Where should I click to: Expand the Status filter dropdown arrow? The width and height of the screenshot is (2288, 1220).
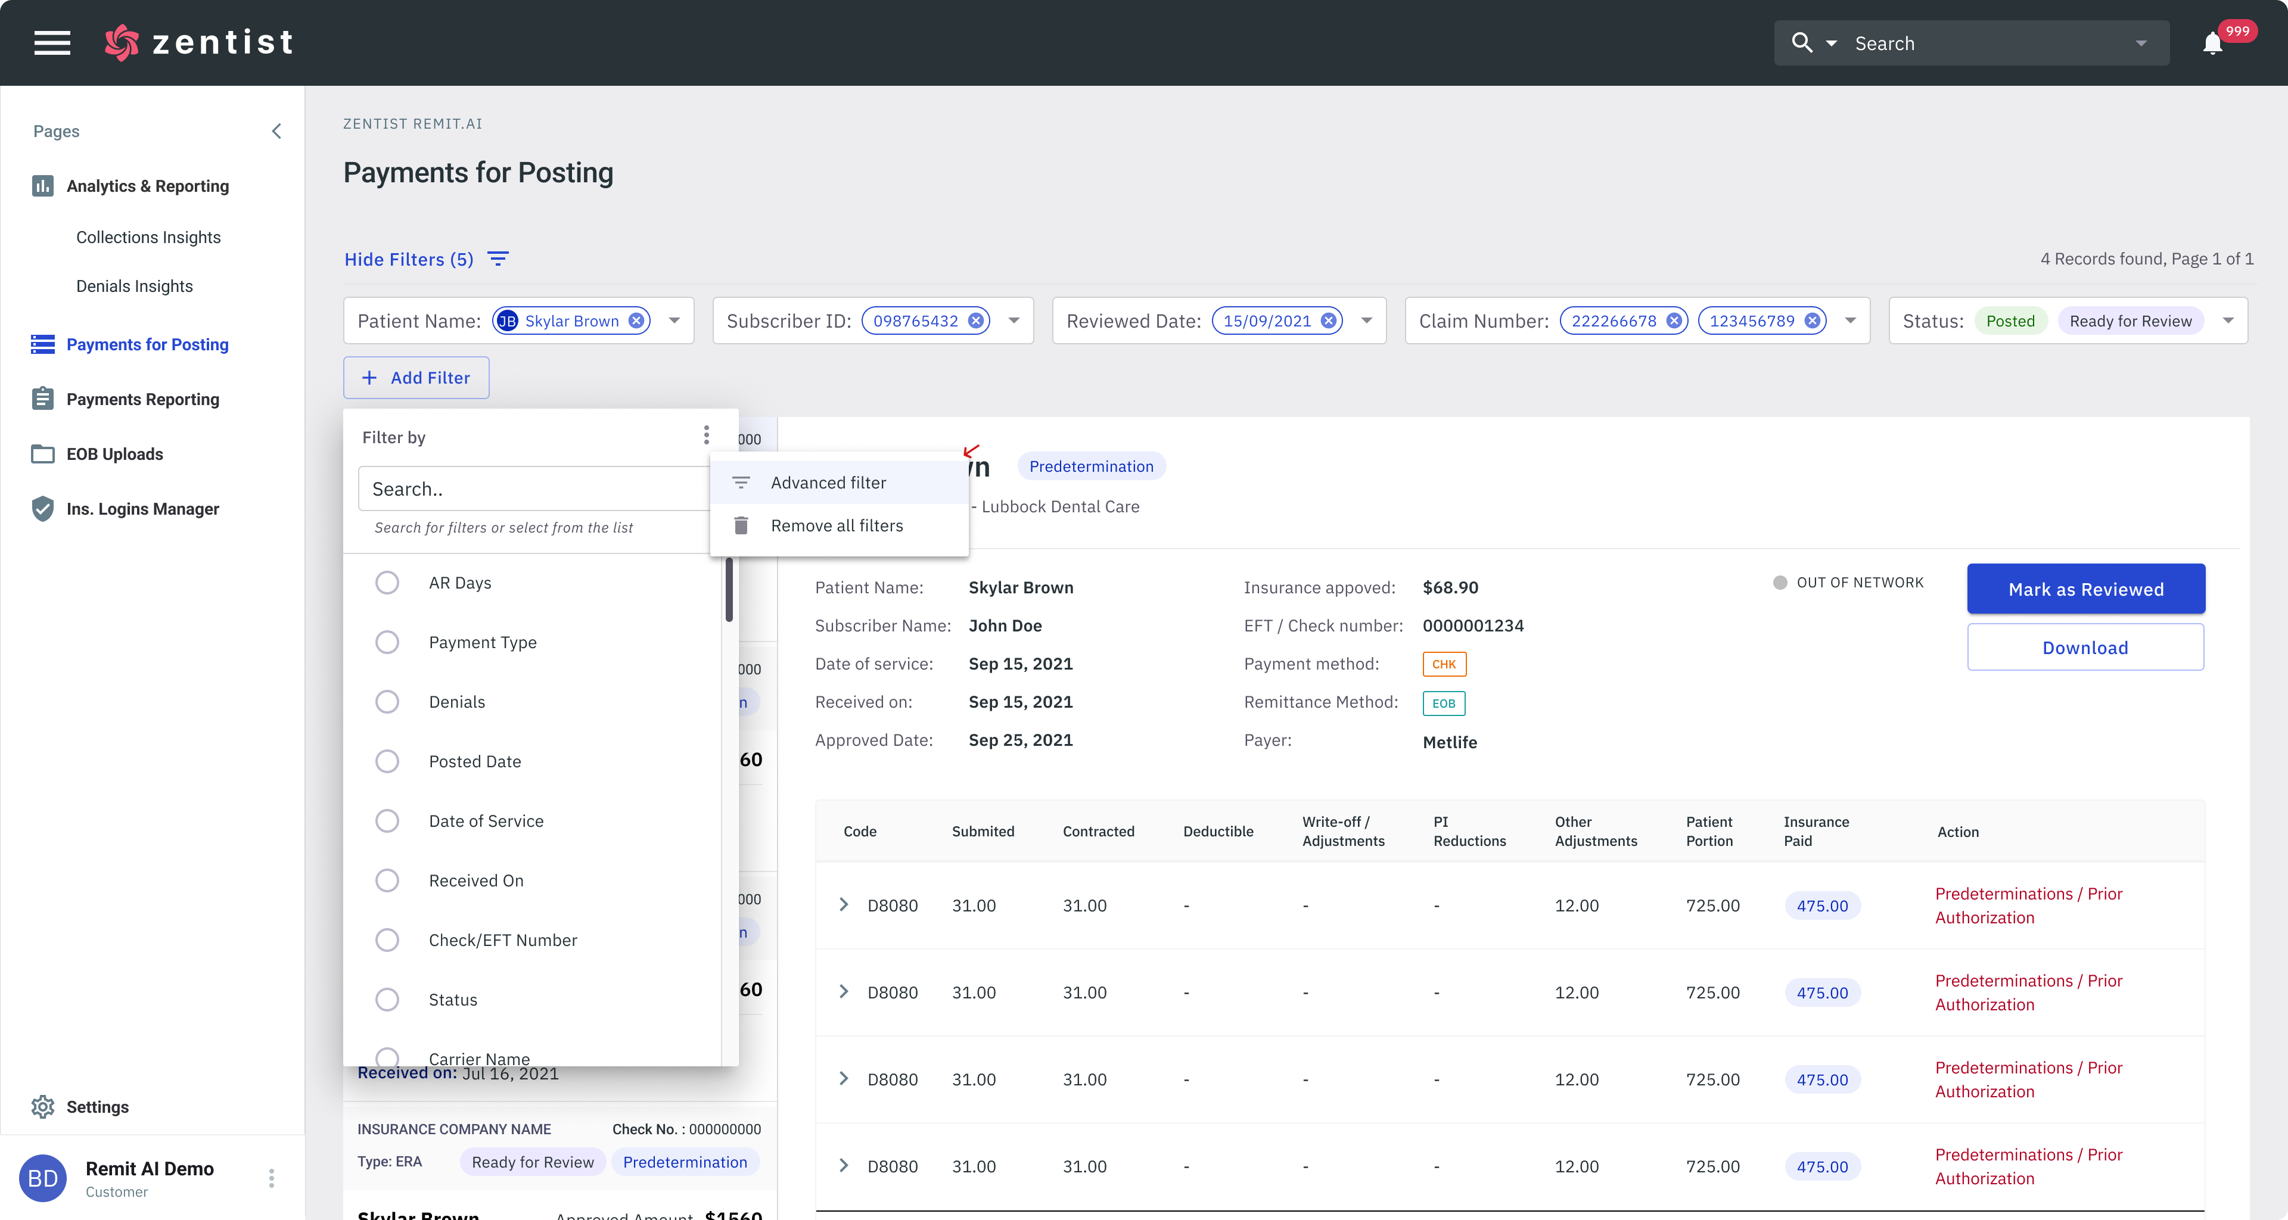click(x=2228, y=320)
